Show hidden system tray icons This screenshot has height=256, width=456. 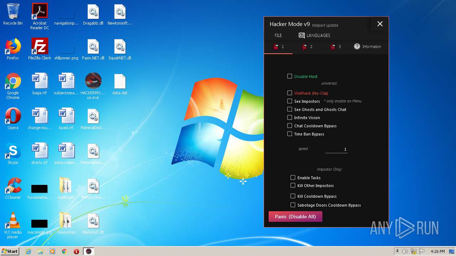pos(397,251)
